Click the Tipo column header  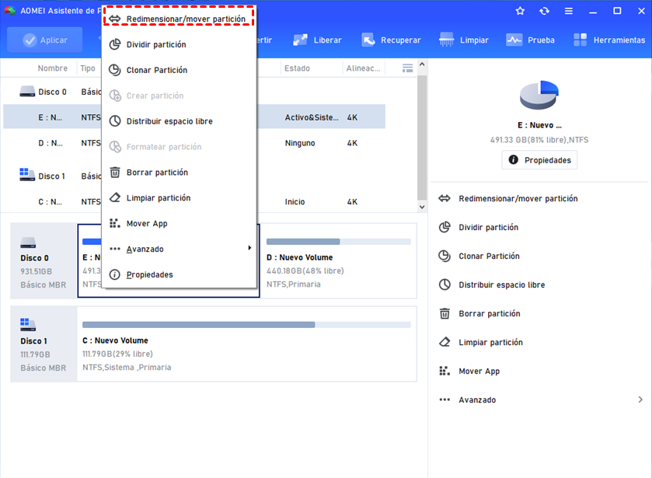[88, 68]
